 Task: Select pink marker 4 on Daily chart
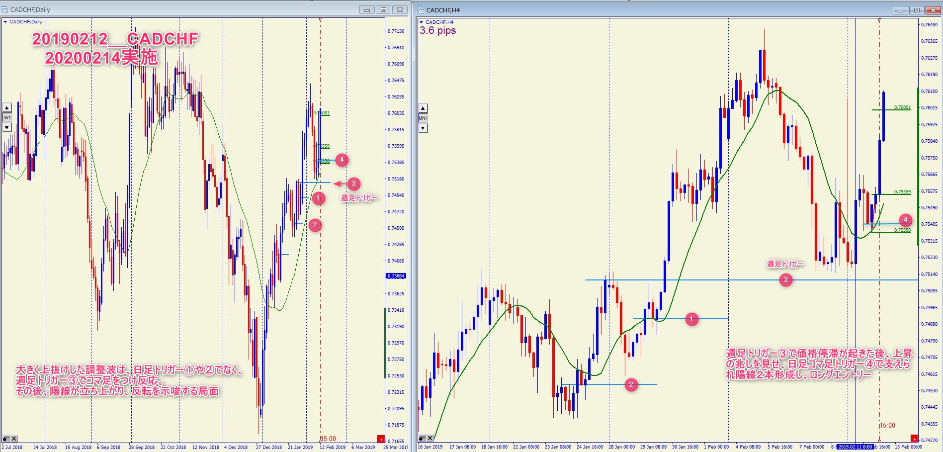342,160
